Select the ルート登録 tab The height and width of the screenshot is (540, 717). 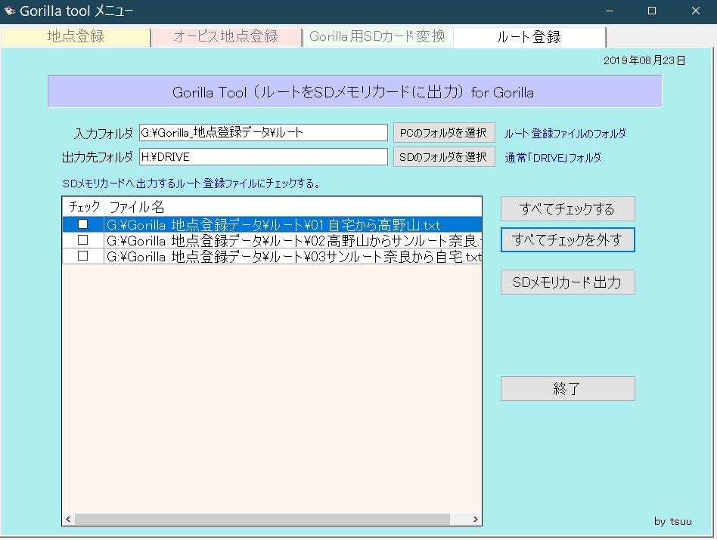click(529, 37)
